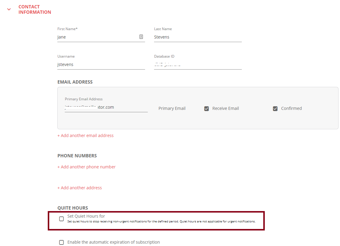Enable the Set Quiet Hours checkbox
Screen dimensions: 340x246
tap(61, 219)
